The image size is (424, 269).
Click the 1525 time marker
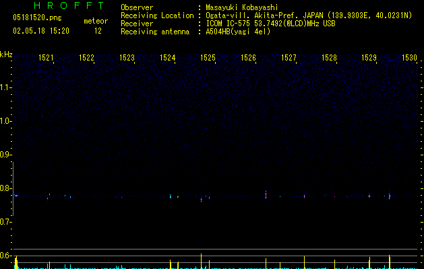208,58
